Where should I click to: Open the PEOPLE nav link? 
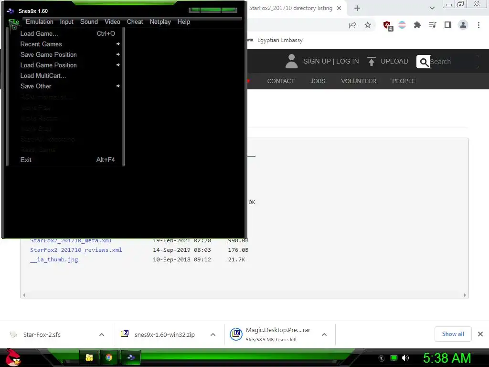(404, 81)
